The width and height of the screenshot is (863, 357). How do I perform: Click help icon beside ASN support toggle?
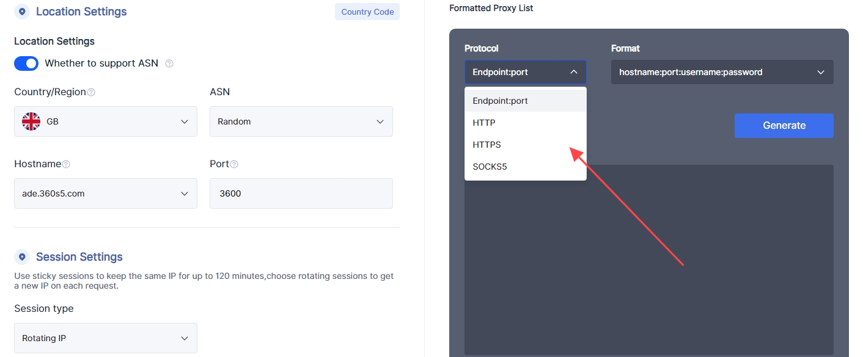(x=169, y=63)
